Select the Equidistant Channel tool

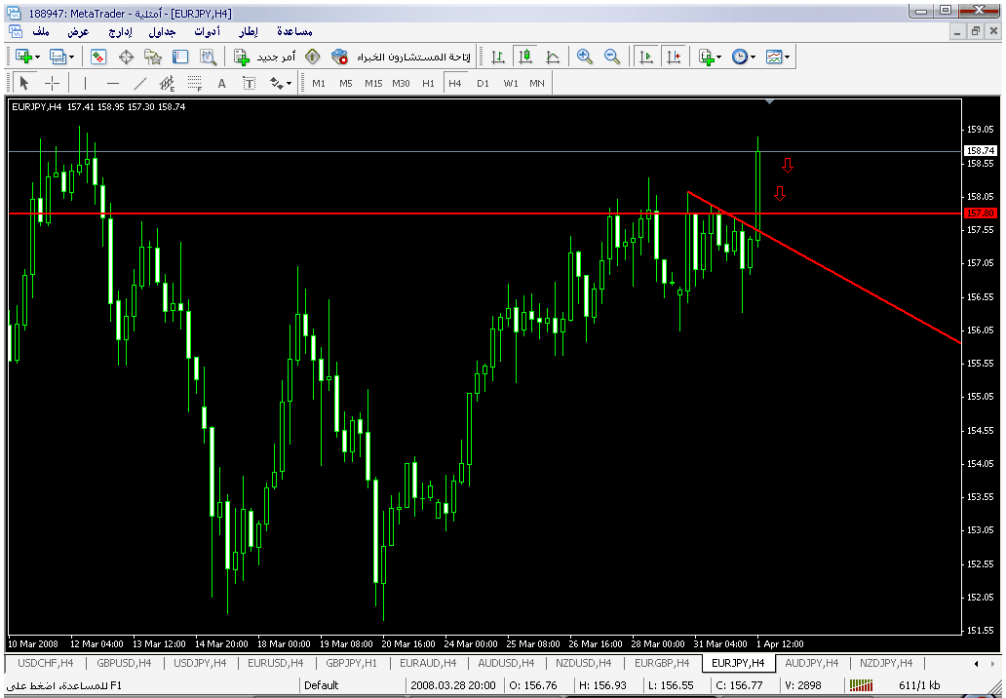click(167, 84)
